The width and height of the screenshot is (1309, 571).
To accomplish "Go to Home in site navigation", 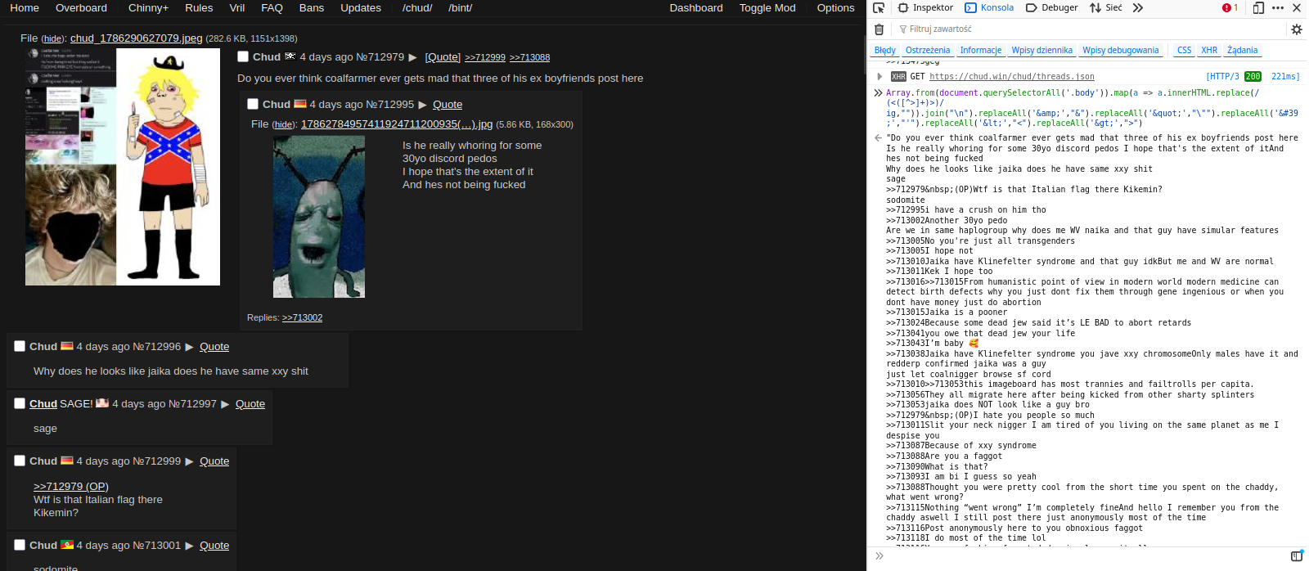I will 25,7.
